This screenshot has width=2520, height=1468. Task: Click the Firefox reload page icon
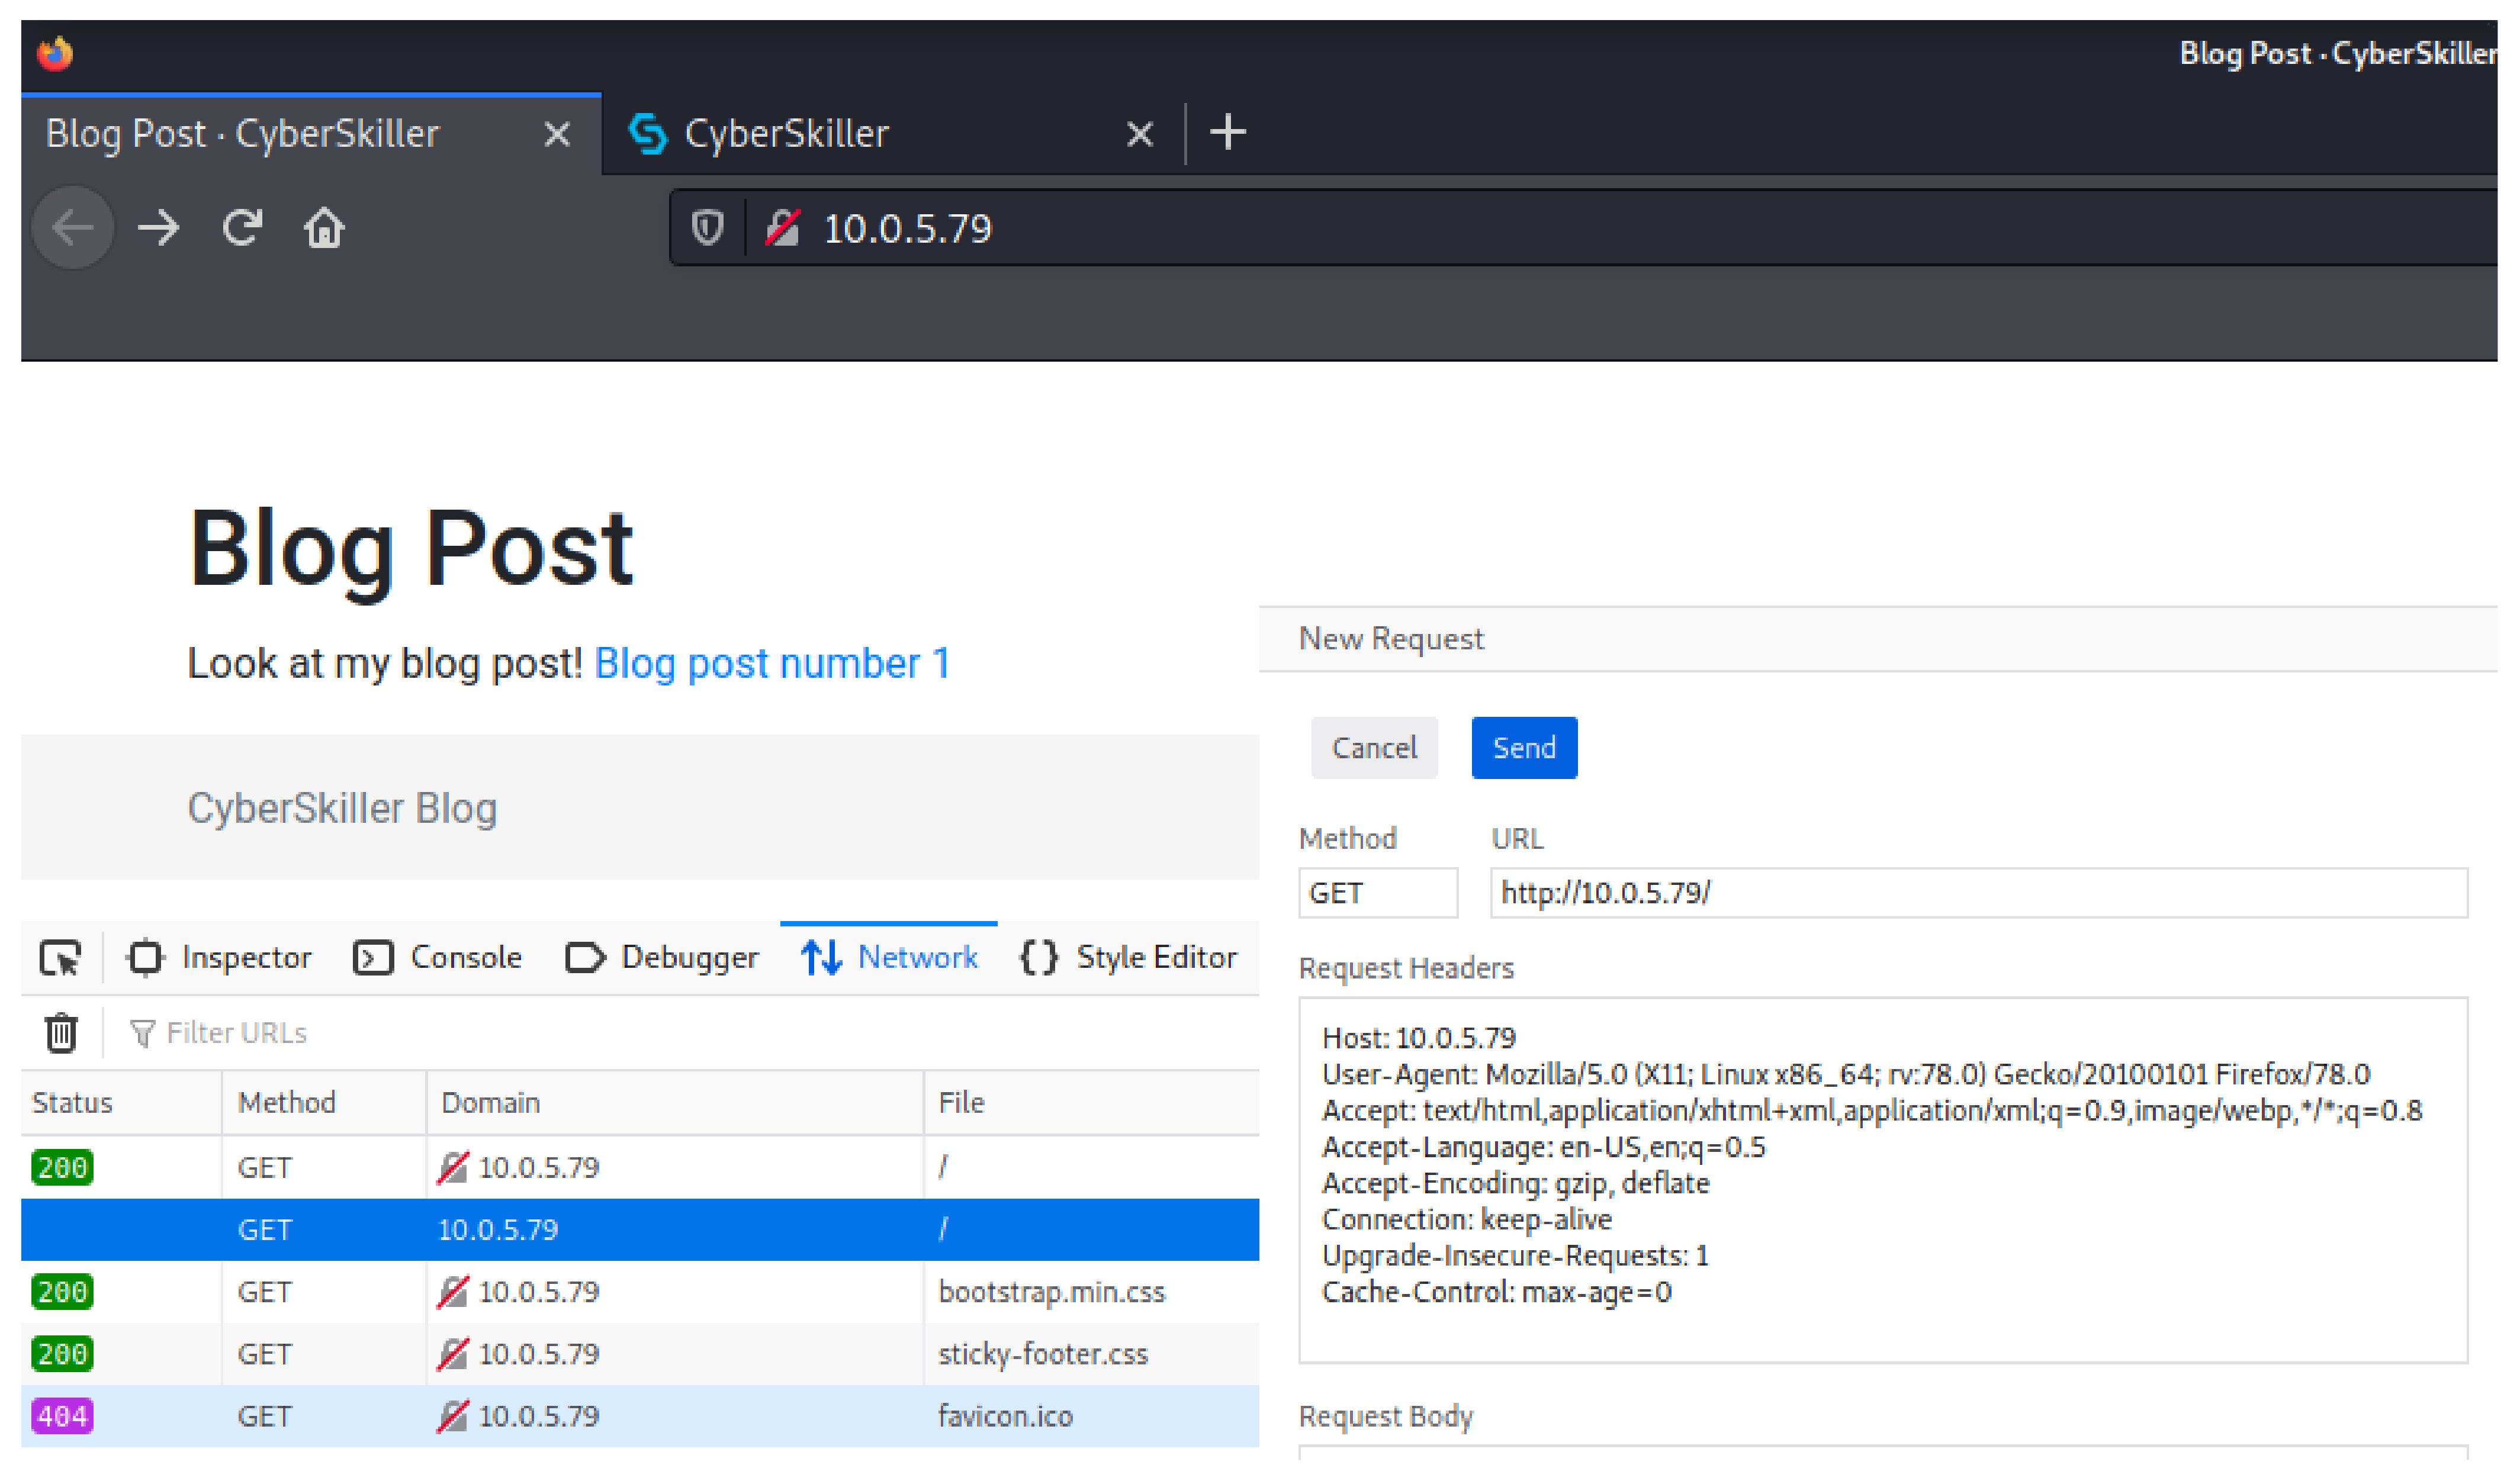(x=243, y=229)
